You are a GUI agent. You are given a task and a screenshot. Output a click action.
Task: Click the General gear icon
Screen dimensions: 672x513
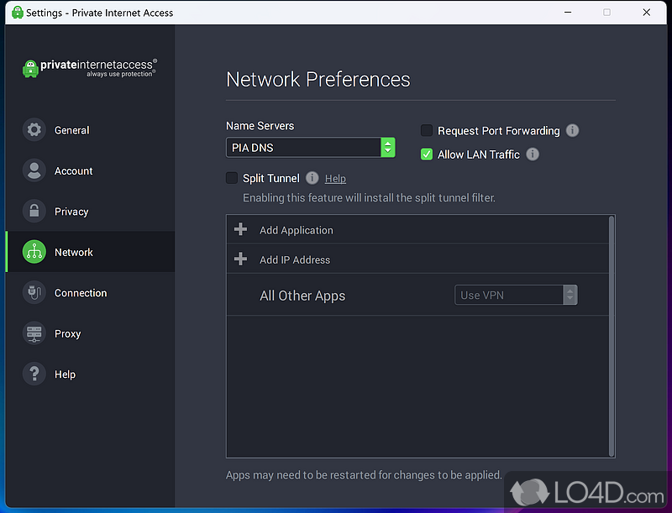coord(34,130)
